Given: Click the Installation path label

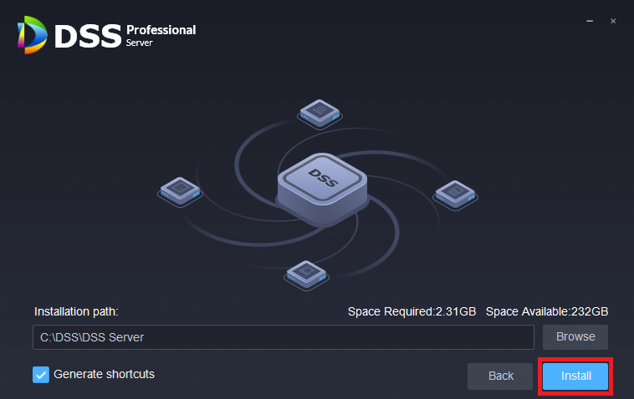Looking at the screenshot, I should click(76, 311).
